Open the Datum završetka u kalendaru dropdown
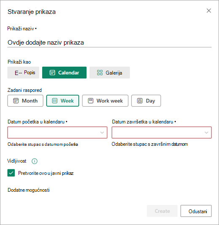Viewport: 219px width, 225px height. [x=162, y=132]
